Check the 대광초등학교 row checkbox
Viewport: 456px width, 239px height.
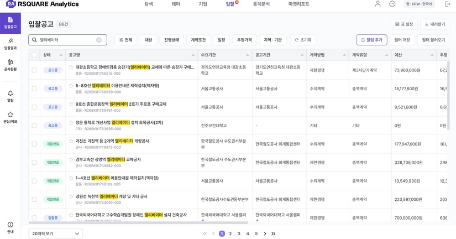pos(34,70)
